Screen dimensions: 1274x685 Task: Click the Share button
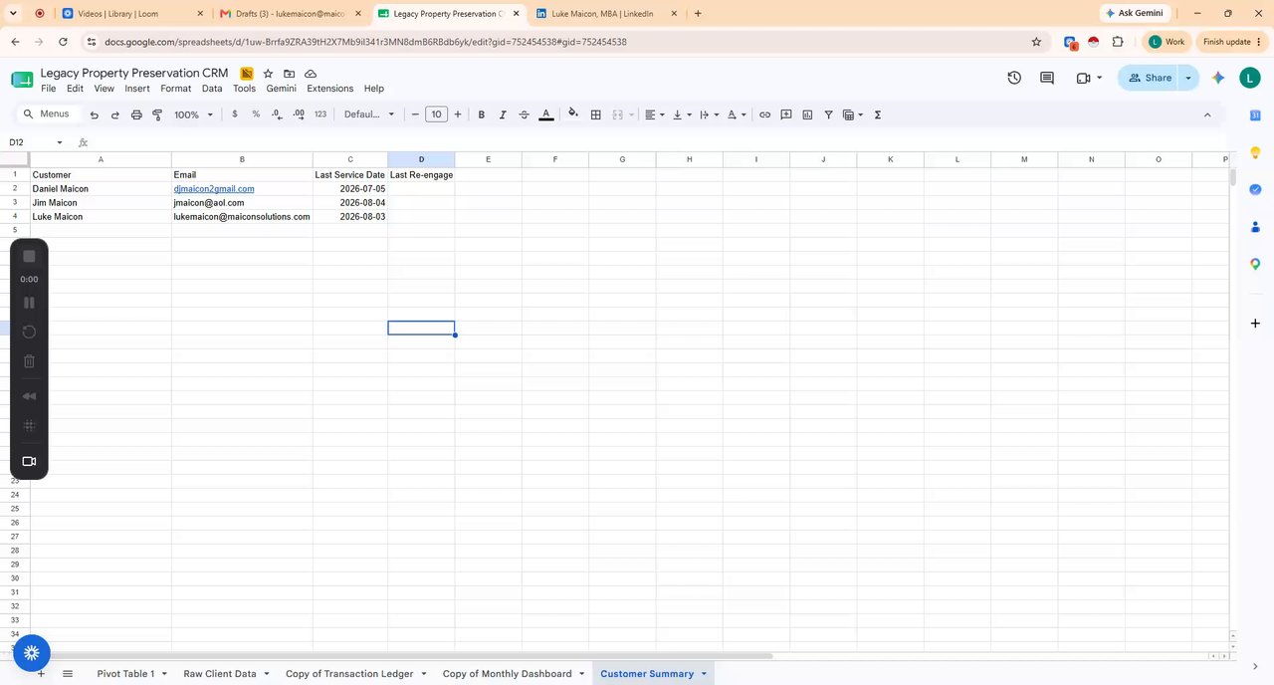coord(1149,78)
